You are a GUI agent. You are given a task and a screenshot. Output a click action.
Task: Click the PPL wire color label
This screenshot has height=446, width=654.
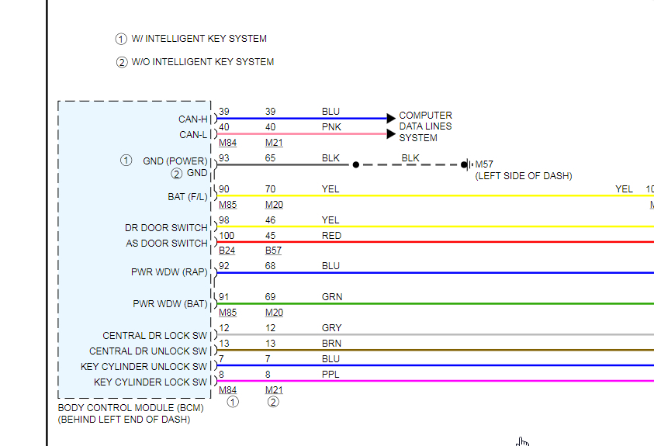[x=330, y=375]
